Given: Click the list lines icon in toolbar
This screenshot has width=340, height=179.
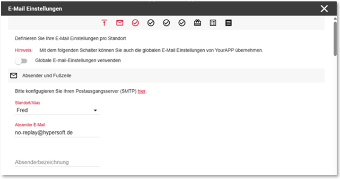Looking at the screenshot, I should [228, 23].
